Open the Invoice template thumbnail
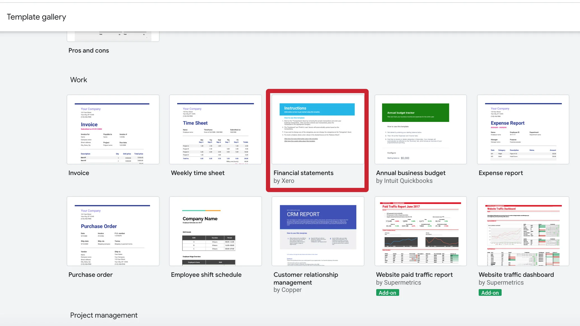The height and width of the screenshot is (326, 580). (x=113, y=129)
